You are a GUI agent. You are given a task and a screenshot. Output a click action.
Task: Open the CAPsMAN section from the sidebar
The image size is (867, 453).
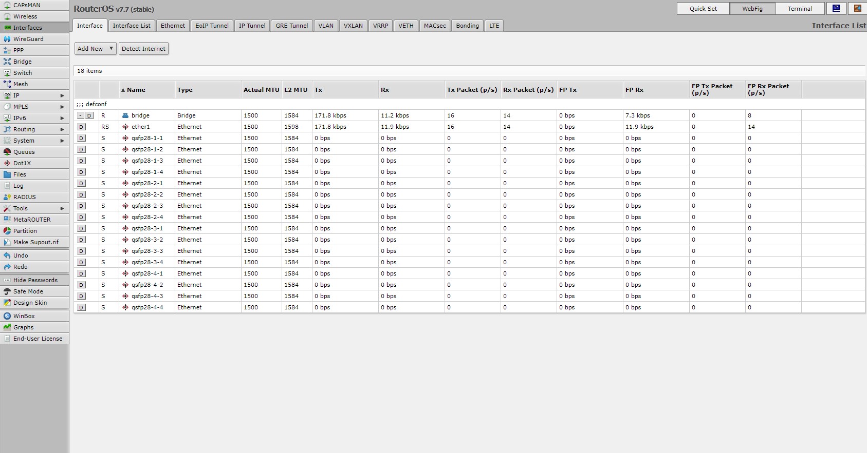pyautogui.click(x=34, y=5)
